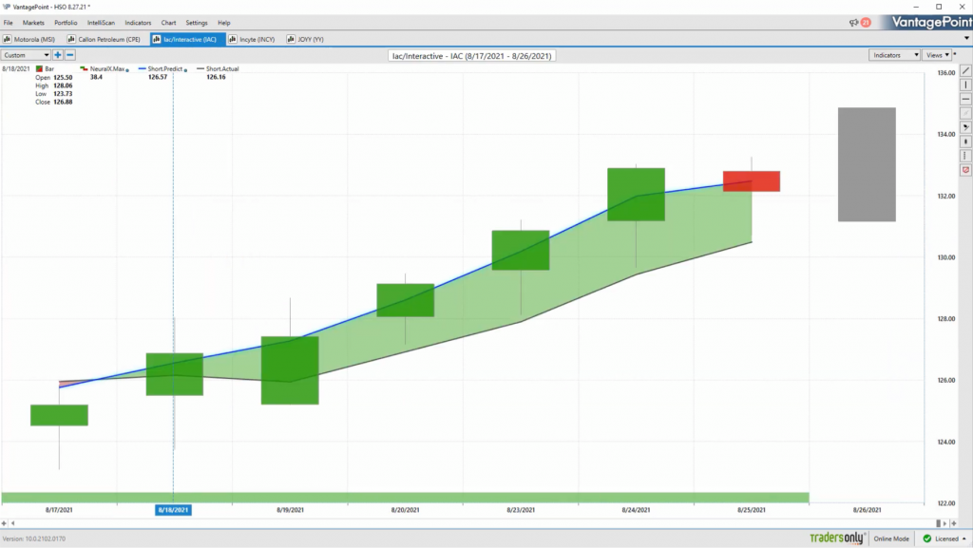973x548 pixels.
Task: Click the 8/23/2021 date axis label
Action: tap(521, 510)
